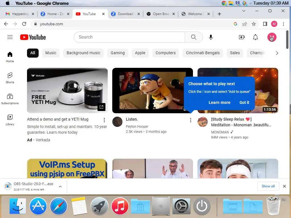
Task: Bookmark this page with star icon
Action: point(254,24)
